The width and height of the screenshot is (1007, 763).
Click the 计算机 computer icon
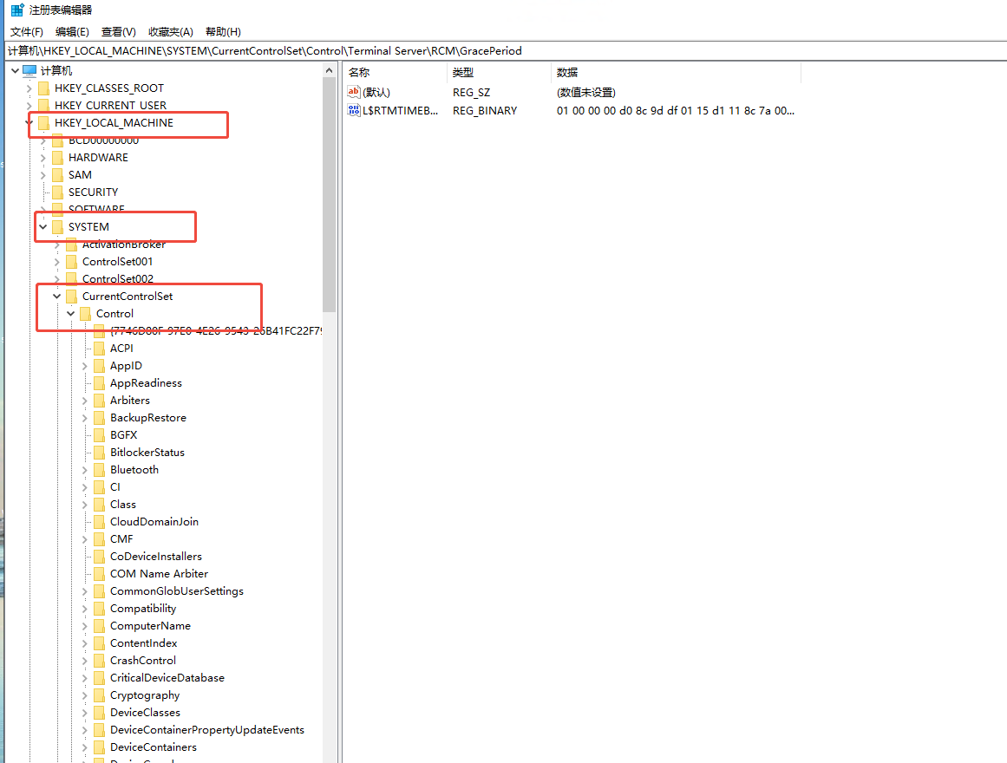[x=29, y=70]
